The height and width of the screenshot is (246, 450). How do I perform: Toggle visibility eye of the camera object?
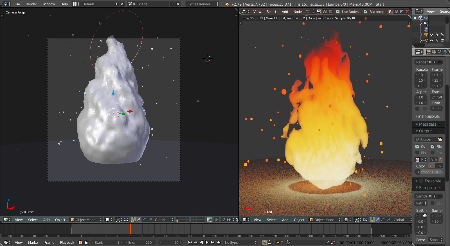point(431,35)
